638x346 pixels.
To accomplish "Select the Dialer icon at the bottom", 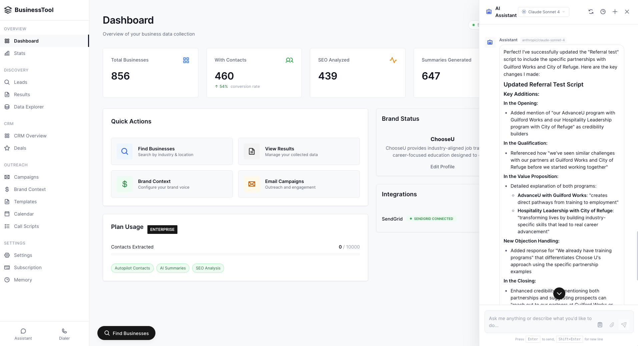I will [64, 333].
